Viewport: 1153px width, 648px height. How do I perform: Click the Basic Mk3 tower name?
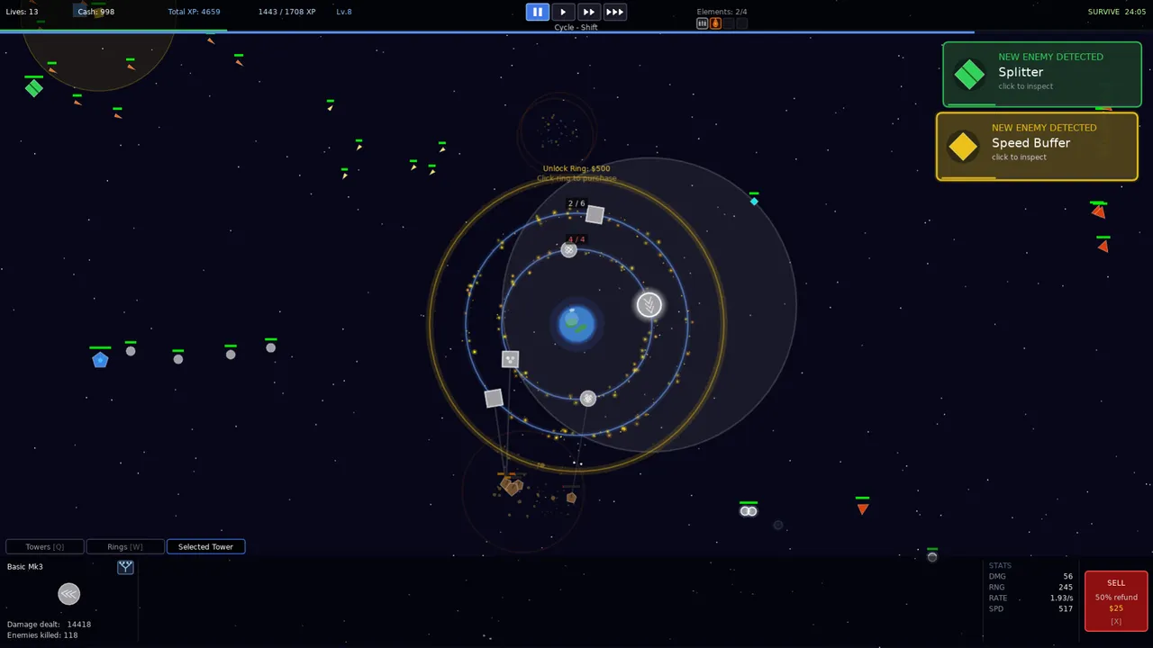click(x=25, y=567)
